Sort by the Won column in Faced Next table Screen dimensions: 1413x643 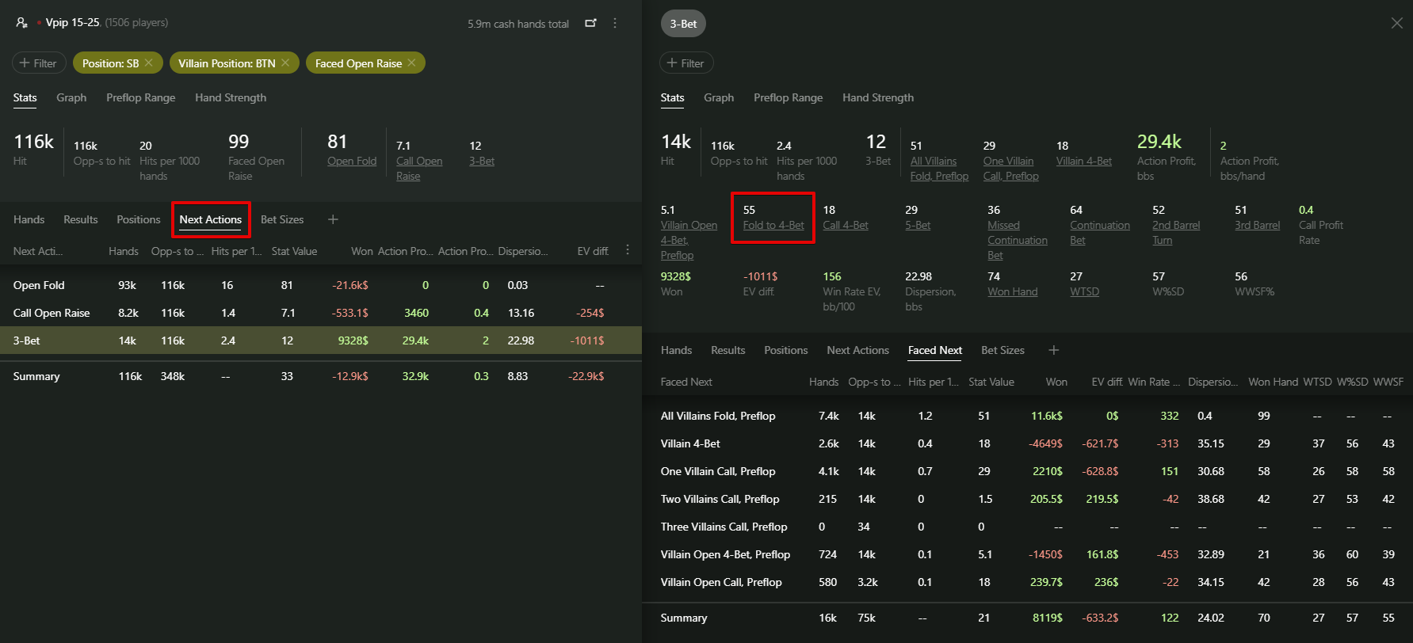(x=1056, y=382)
